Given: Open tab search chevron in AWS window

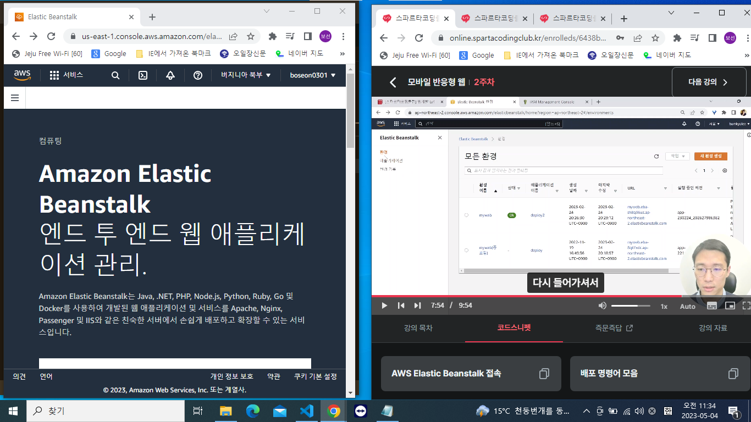Looking at the screenshot, I should pos(267,11).
